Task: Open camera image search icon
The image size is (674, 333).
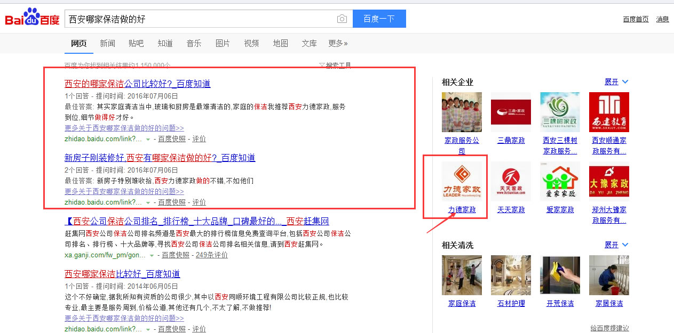Action: pos(342,19)
